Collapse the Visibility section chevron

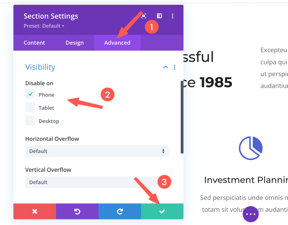[x=166, y=67]
